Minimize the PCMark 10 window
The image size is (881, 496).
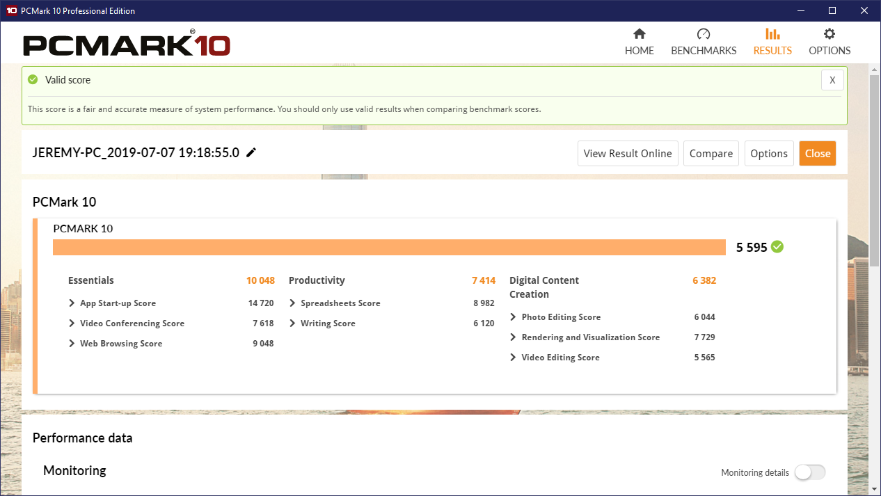pos(800,10)
